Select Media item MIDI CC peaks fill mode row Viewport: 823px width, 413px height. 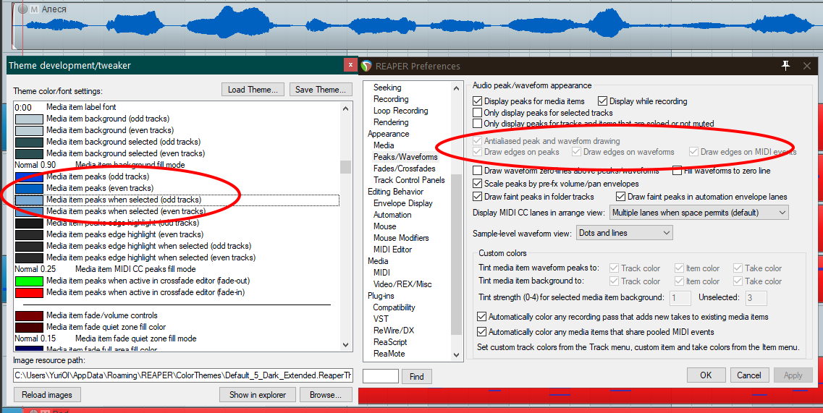(177, 268)
